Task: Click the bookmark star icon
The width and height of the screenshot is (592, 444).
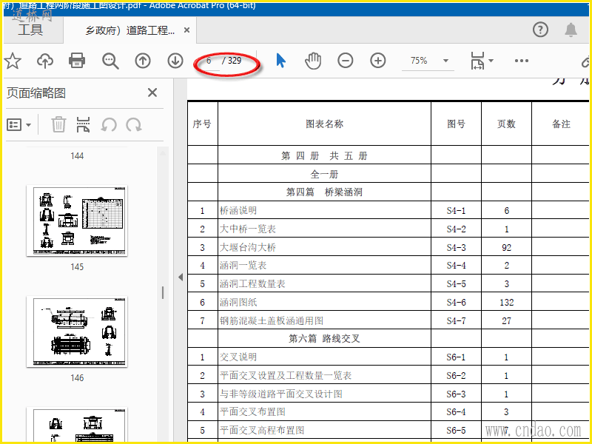Action: point(13,61)
